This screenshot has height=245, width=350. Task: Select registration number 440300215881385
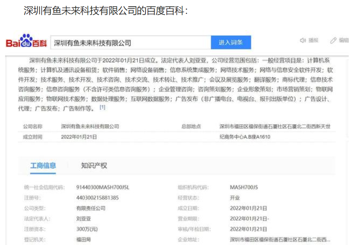pyautogui.click(x=97, y=198)
